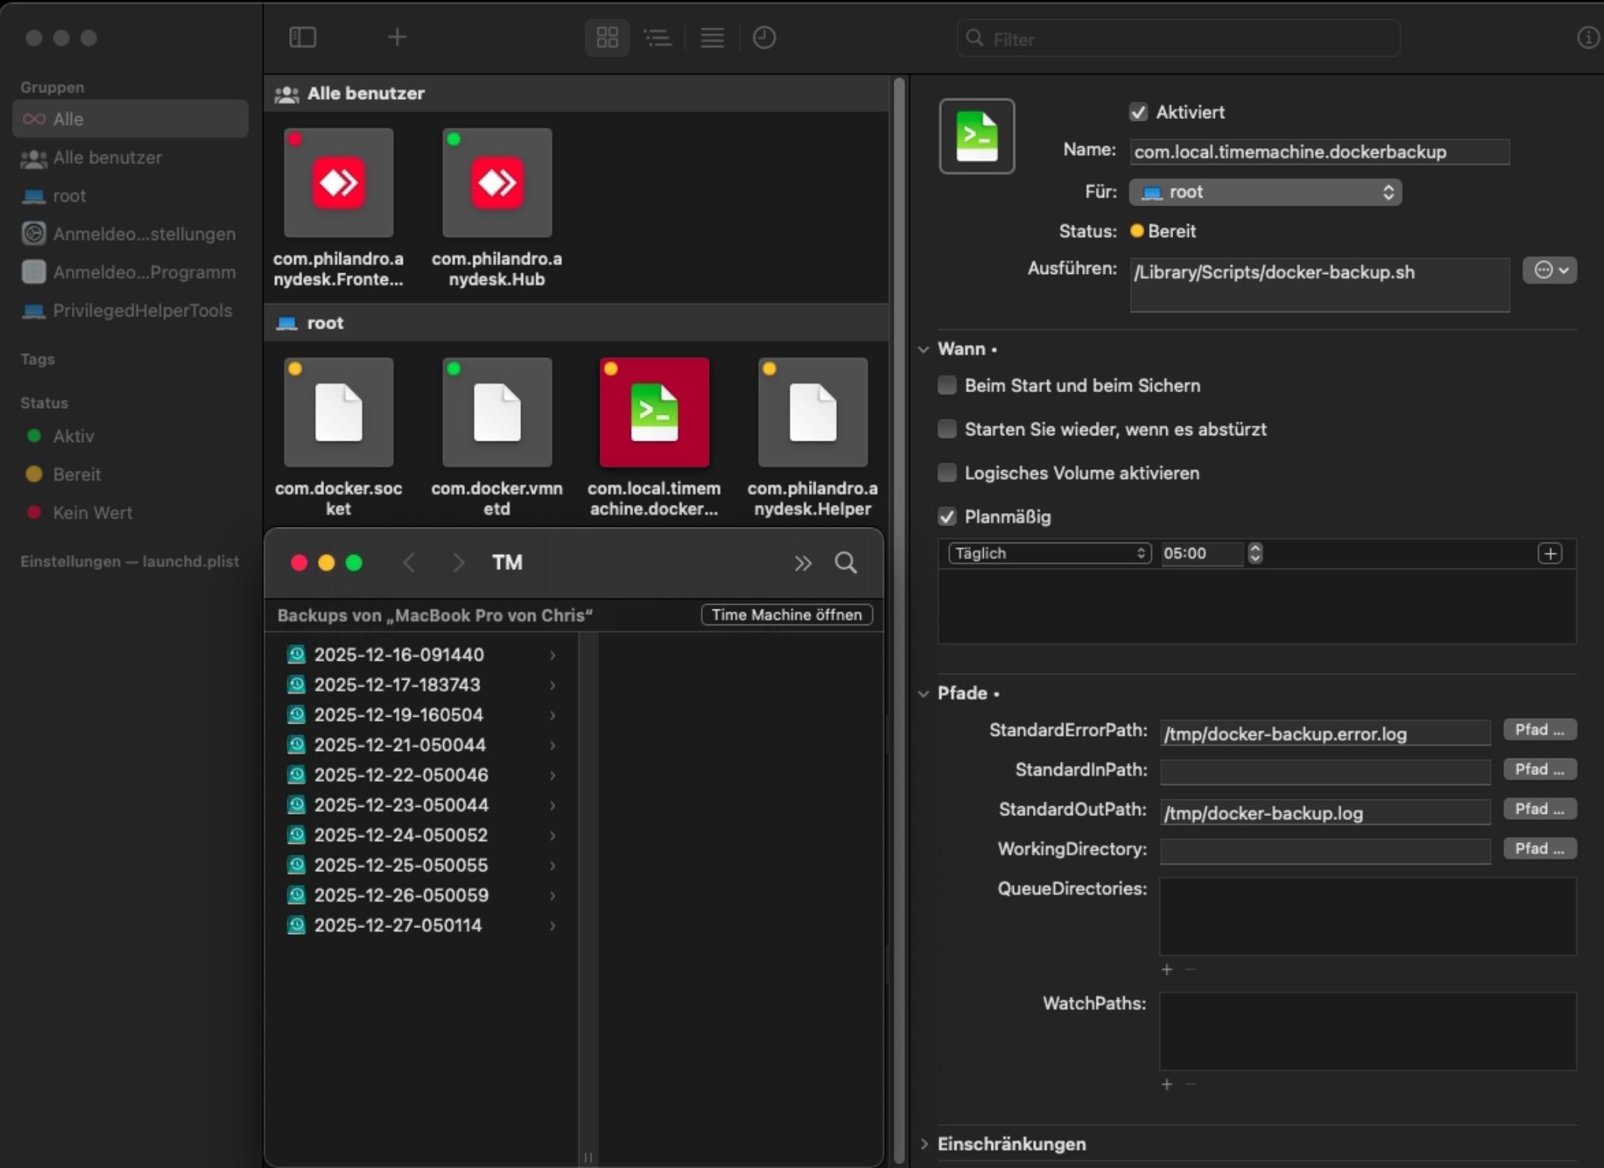The image size is (1604, 1168).
Task: Expand the Einschränkungen section
Action: point(924,1144)
